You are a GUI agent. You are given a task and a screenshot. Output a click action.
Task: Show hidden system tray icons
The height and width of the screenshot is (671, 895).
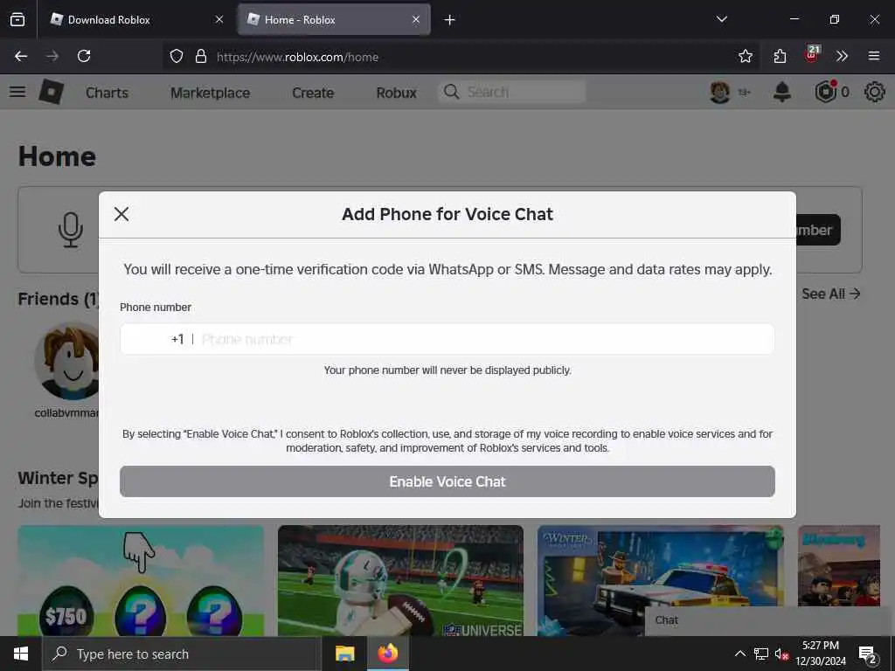click(739, 654)
